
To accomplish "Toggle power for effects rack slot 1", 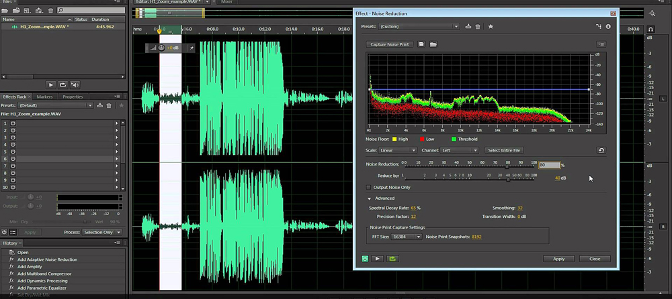I will coord(13,123).
